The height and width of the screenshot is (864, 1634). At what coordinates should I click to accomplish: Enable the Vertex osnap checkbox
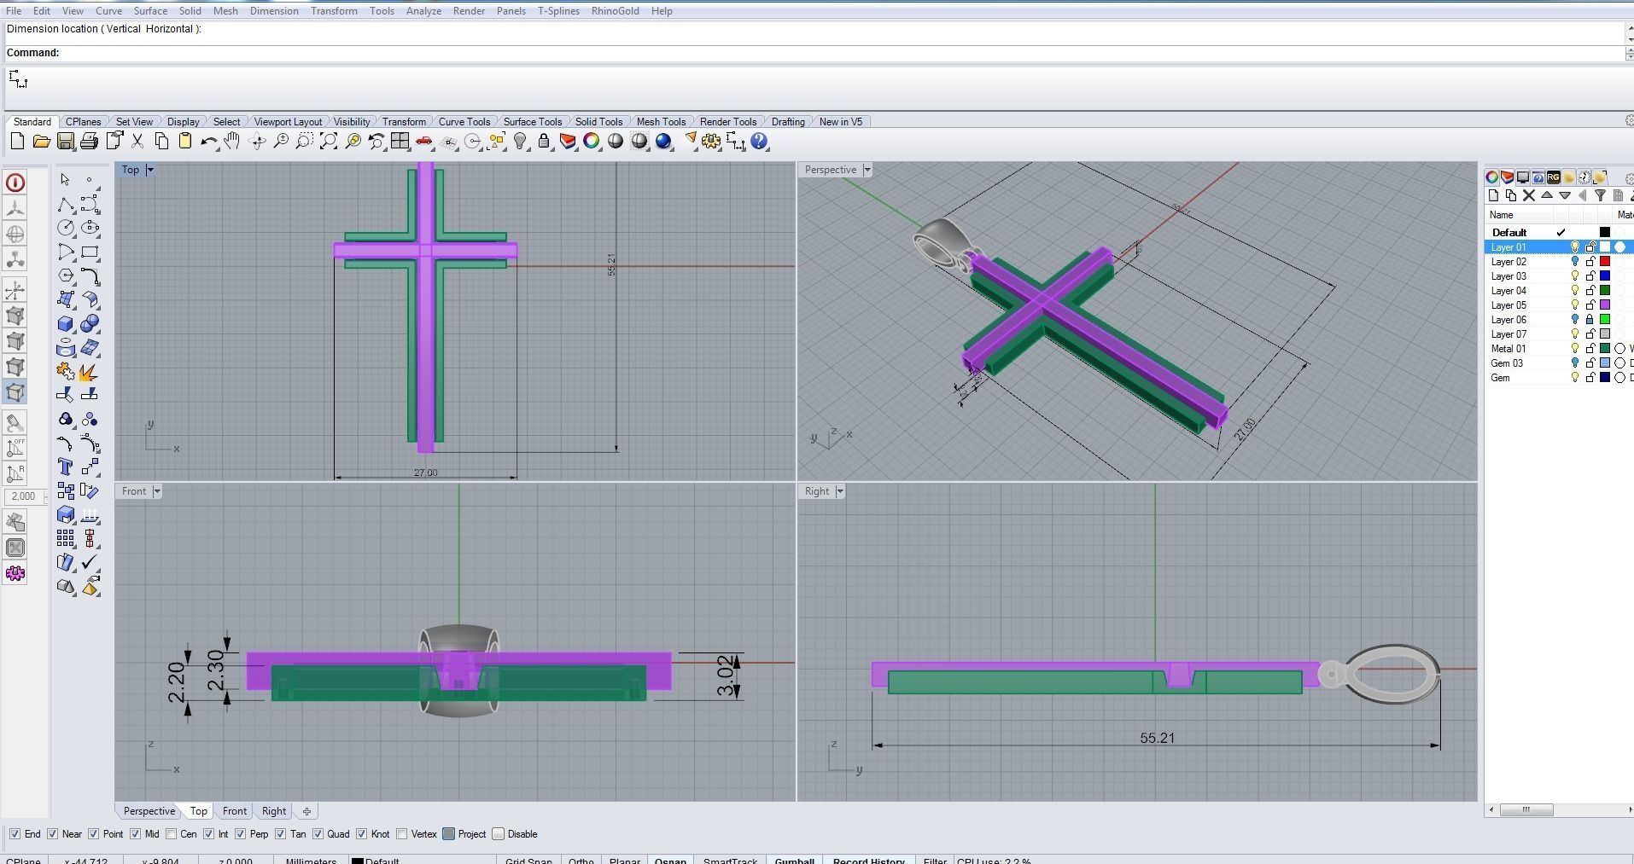[401, 834]
